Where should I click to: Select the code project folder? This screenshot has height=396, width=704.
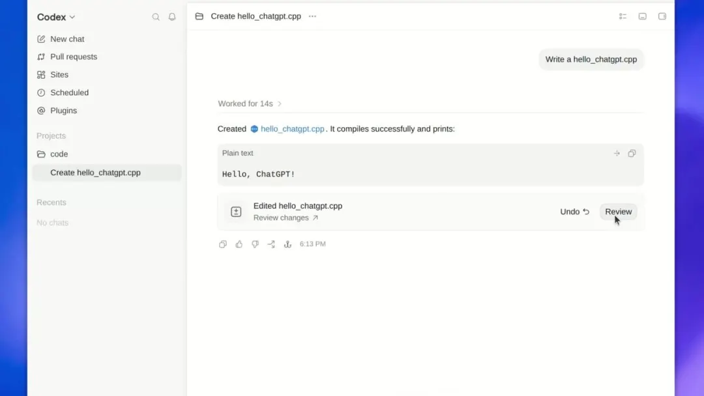(x=106, y=154)
